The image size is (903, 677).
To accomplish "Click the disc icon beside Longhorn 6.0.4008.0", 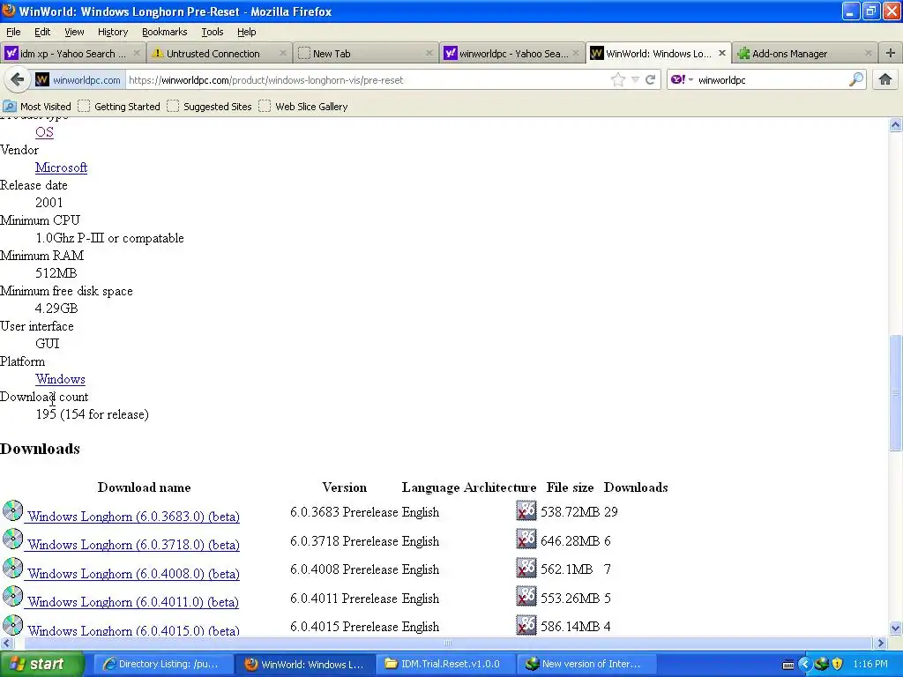I will pos(12,568).
